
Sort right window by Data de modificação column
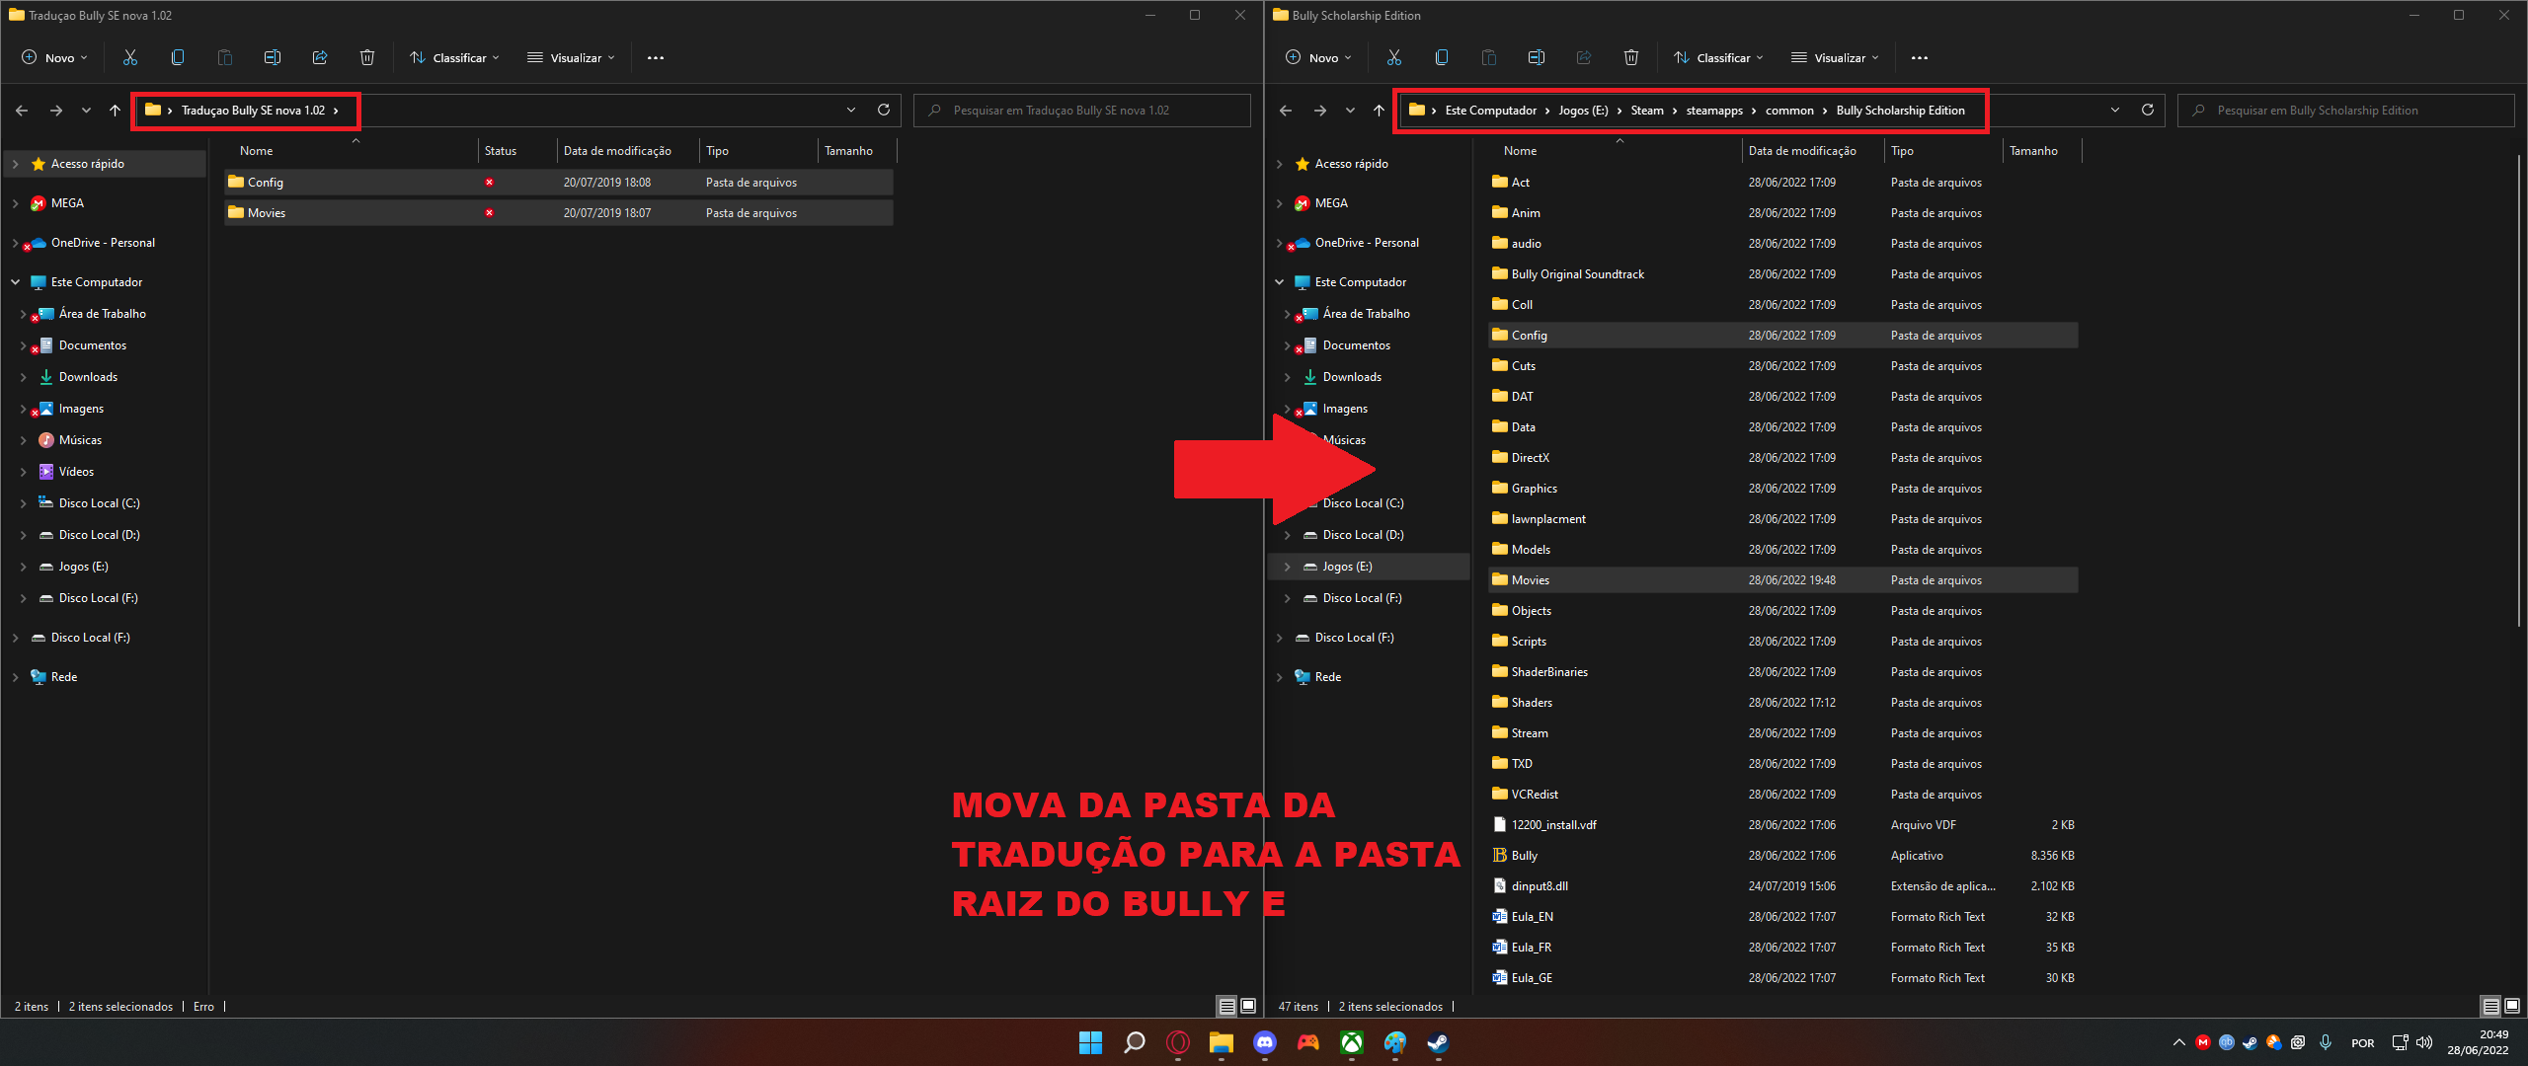point(1801,151)
